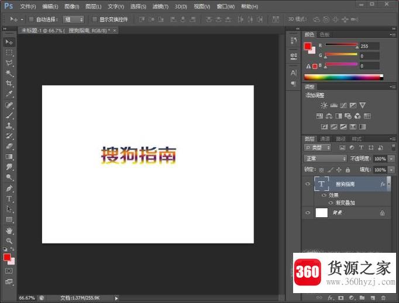Select the History Brush tool

[x=9, y=136]
